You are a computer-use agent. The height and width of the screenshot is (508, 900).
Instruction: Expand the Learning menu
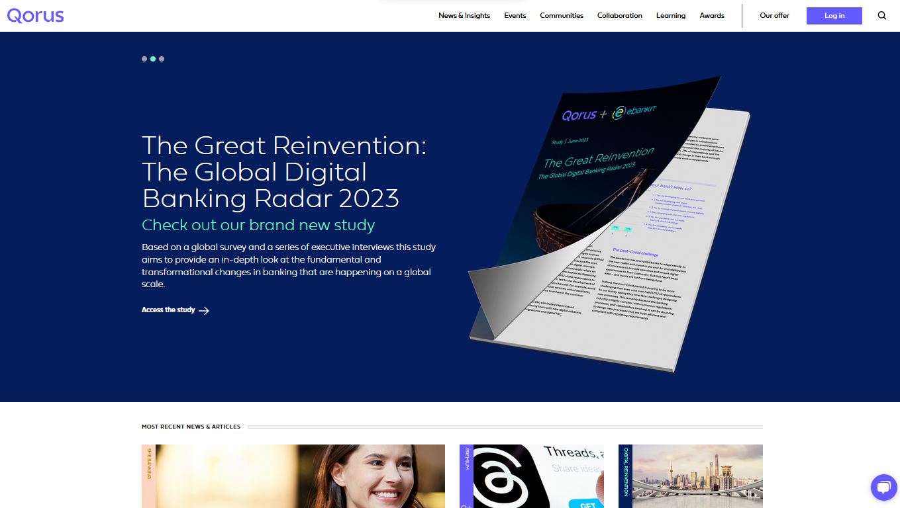pos(670,16)
